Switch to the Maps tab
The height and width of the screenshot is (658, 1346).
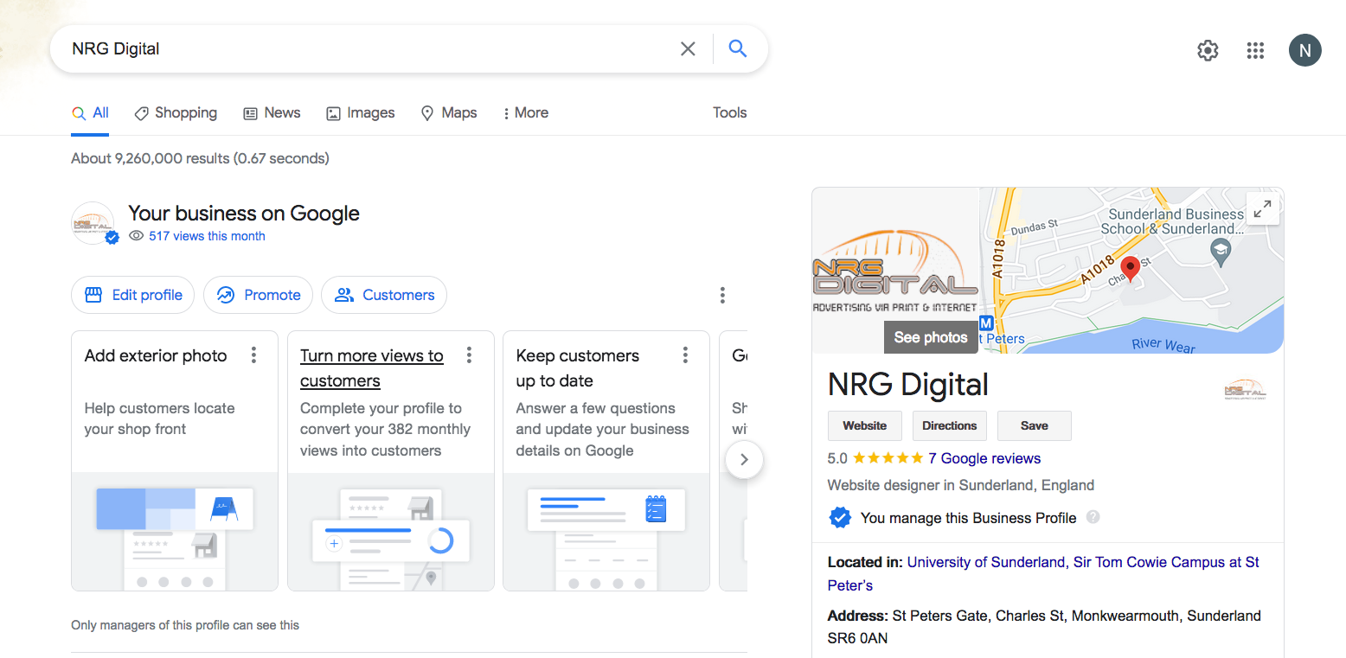tap(448, 113)
